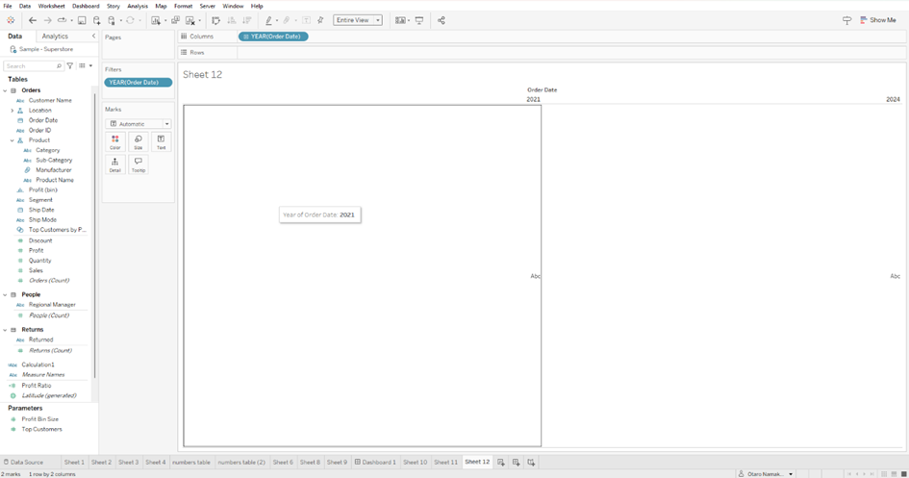Screen dimensions: 909x478
Task: Select the Top Customers parameter
Action: tap(41, 429)
